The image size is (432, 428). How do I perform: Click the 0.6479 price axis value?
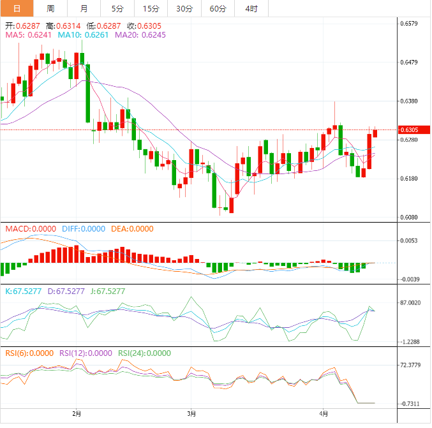[x=409, y=63]
